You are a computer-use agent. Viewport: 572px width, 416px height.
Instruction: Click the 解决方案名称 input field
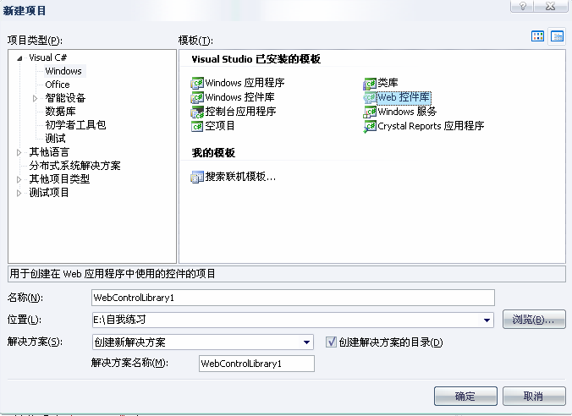256,364
